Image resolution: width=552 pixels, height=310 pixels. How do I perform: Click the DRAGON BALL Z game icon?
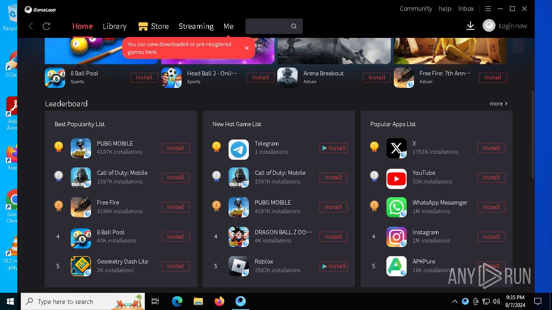tap(238, 237)
